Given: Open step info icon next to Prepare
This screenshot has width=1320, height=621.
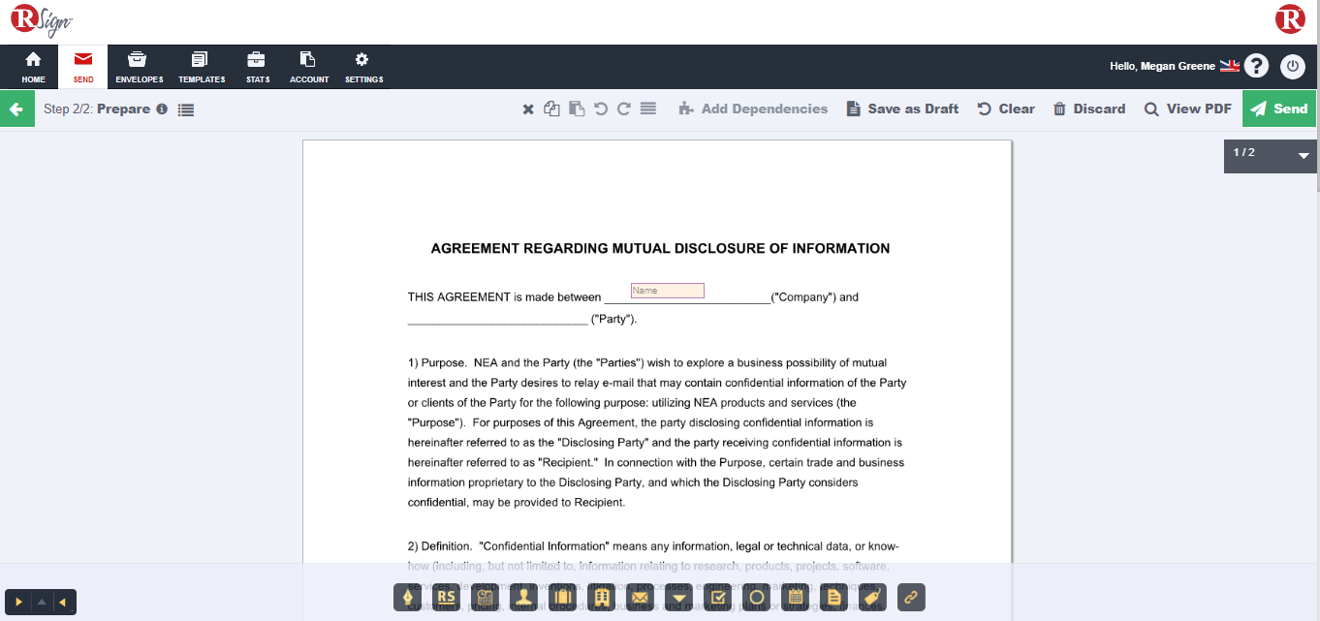Looking at the screenshot, I should 162,109.
